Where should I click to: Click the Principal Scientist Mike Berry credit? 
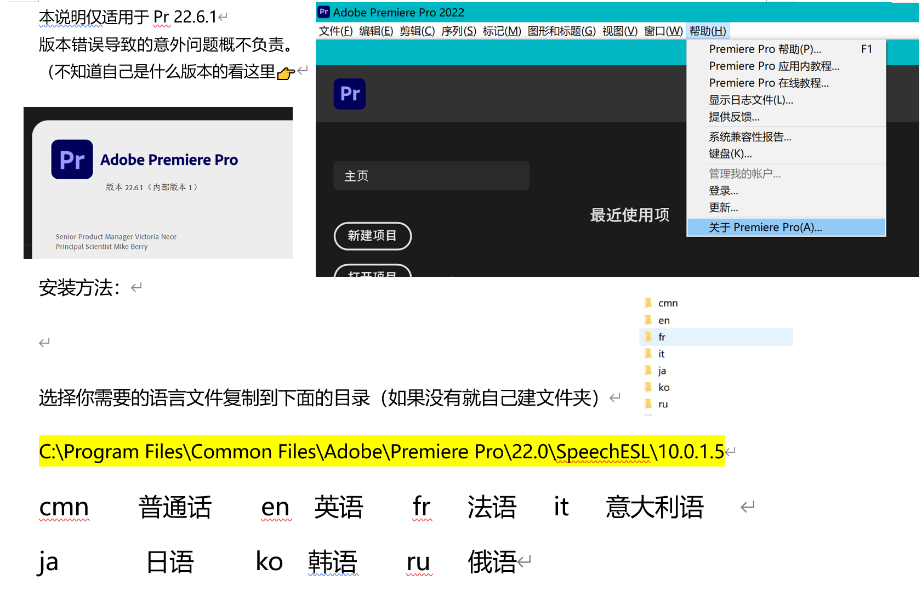tap(101, 247)
